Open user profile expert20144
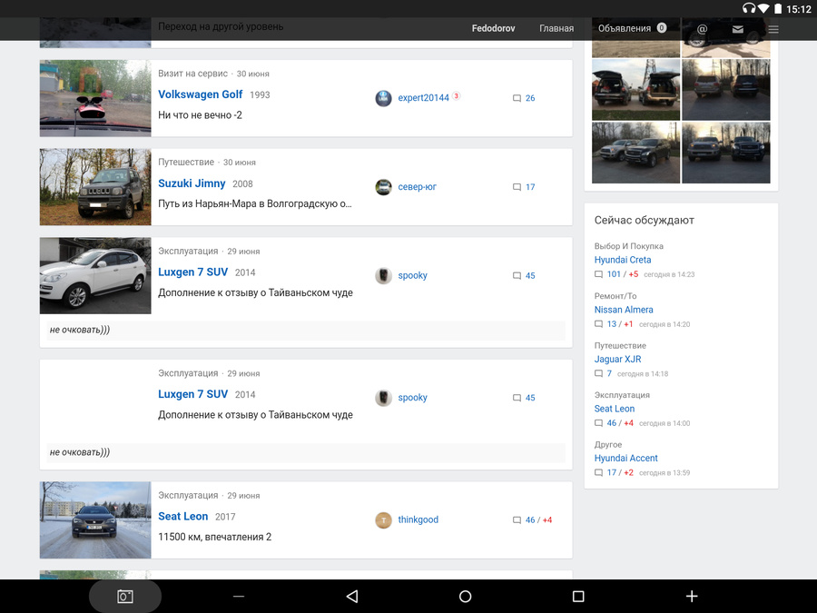The height and width of the screenshot is (613, 817). pos(424,98)
